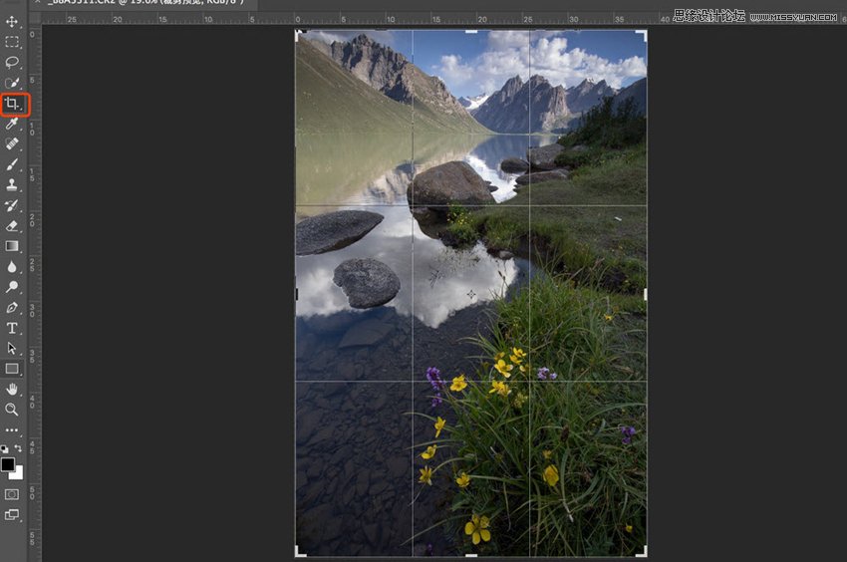Viewport: 847px width, 562px height.
Task: Open the Edit Toolbar three-dots menu
Action: point(12,430)
